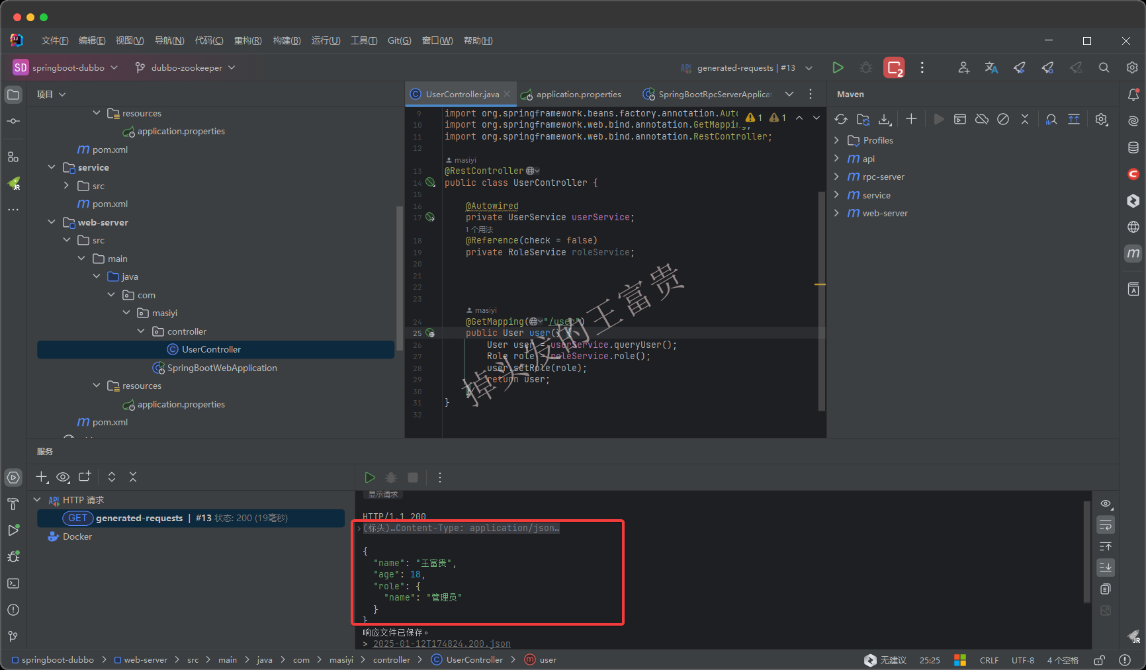Click GET generated-requests #13 service entry
1146x670 pixels.
point(191,518)
